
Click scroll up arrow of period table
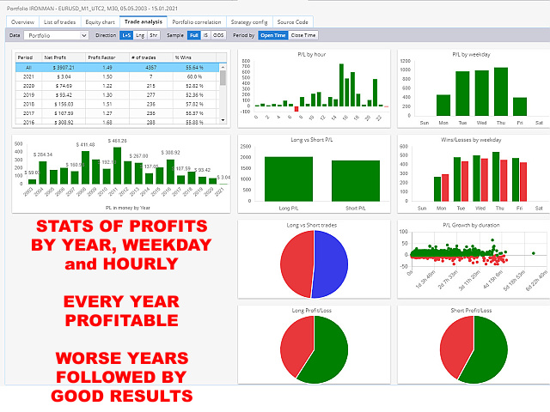click(223, 67)
